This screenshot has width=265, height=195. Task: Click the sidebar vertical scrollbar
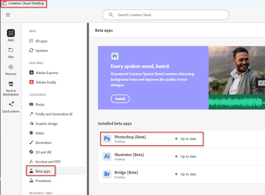pyautogui.click(x=88, y=109)
